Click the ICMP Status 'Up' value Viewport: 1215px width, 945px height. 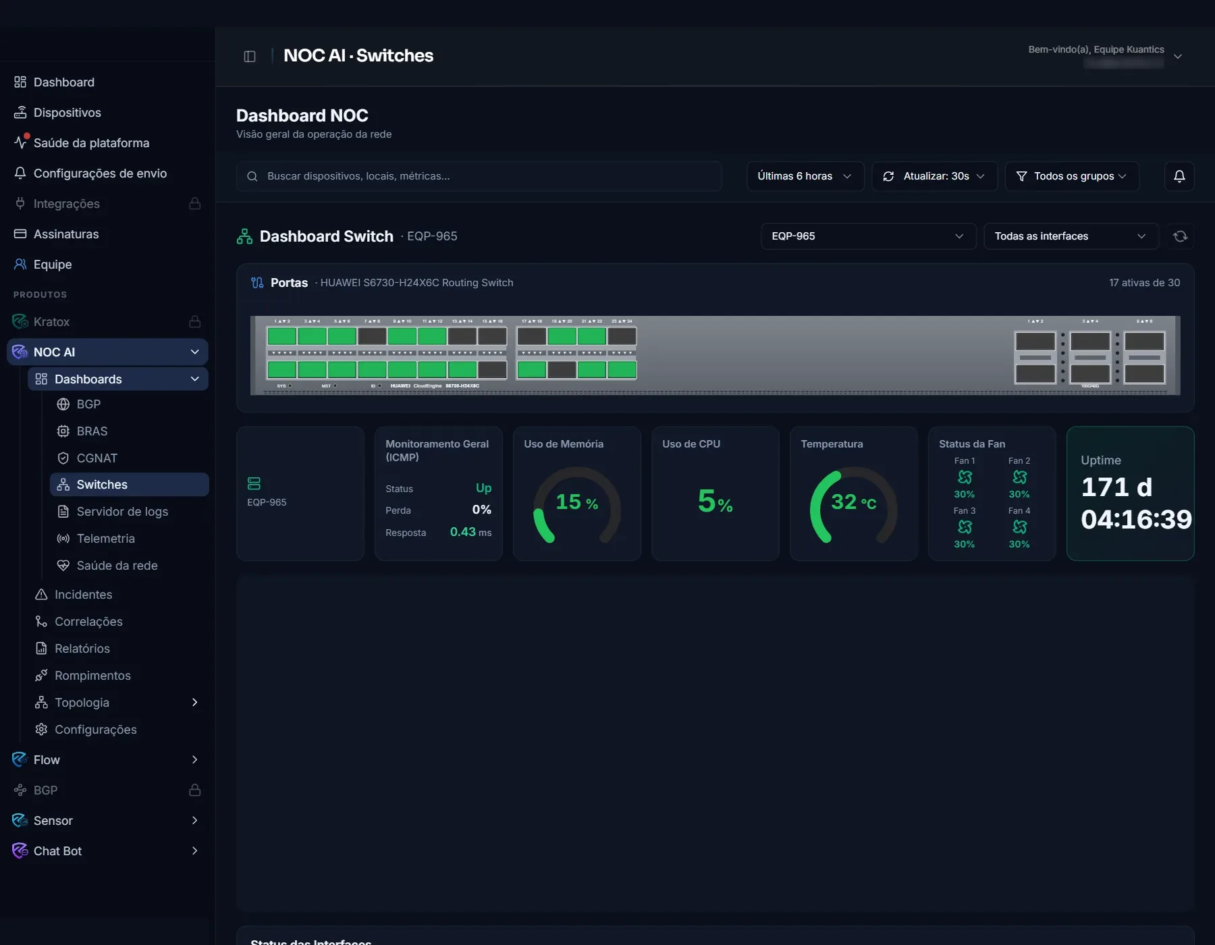[484, 488]
